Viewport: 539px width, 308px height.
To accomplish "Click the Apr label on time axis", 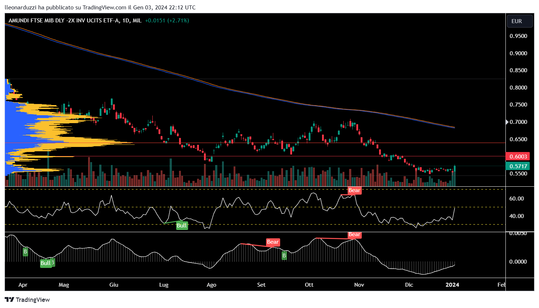I will [23, 285].
